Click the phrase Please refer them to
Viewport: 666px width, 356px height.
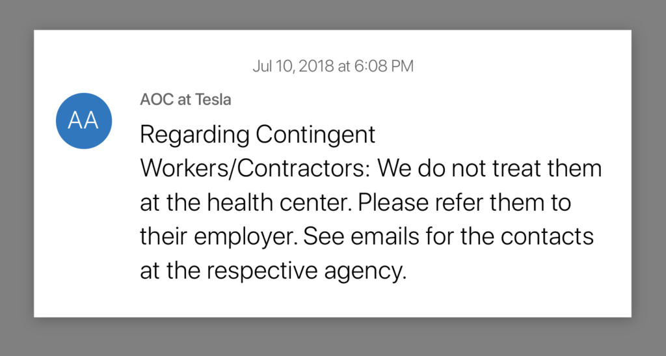464,202
